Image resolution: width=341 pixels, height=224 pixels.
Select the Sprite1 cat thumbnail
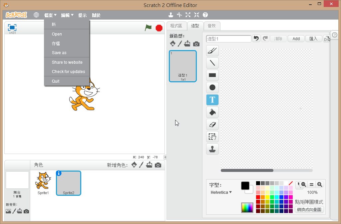click(x=43, y=183)
